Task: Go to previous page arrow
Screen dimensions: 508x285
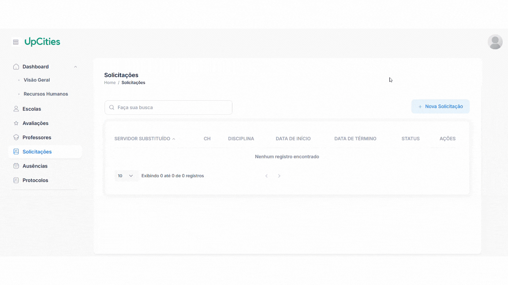Action: click(x=267, y=176)
